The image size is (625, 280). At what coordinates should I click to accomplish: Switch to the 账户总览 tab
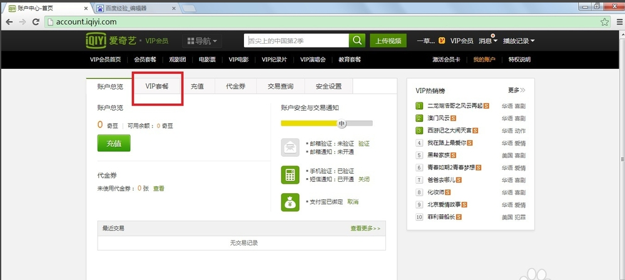110,86
